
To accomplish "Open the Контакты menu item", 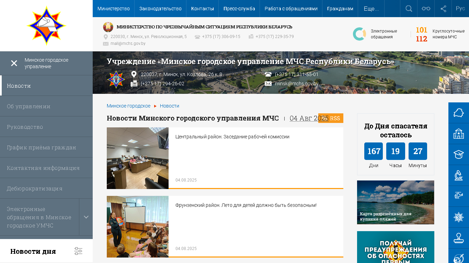I will coord(203,9).
